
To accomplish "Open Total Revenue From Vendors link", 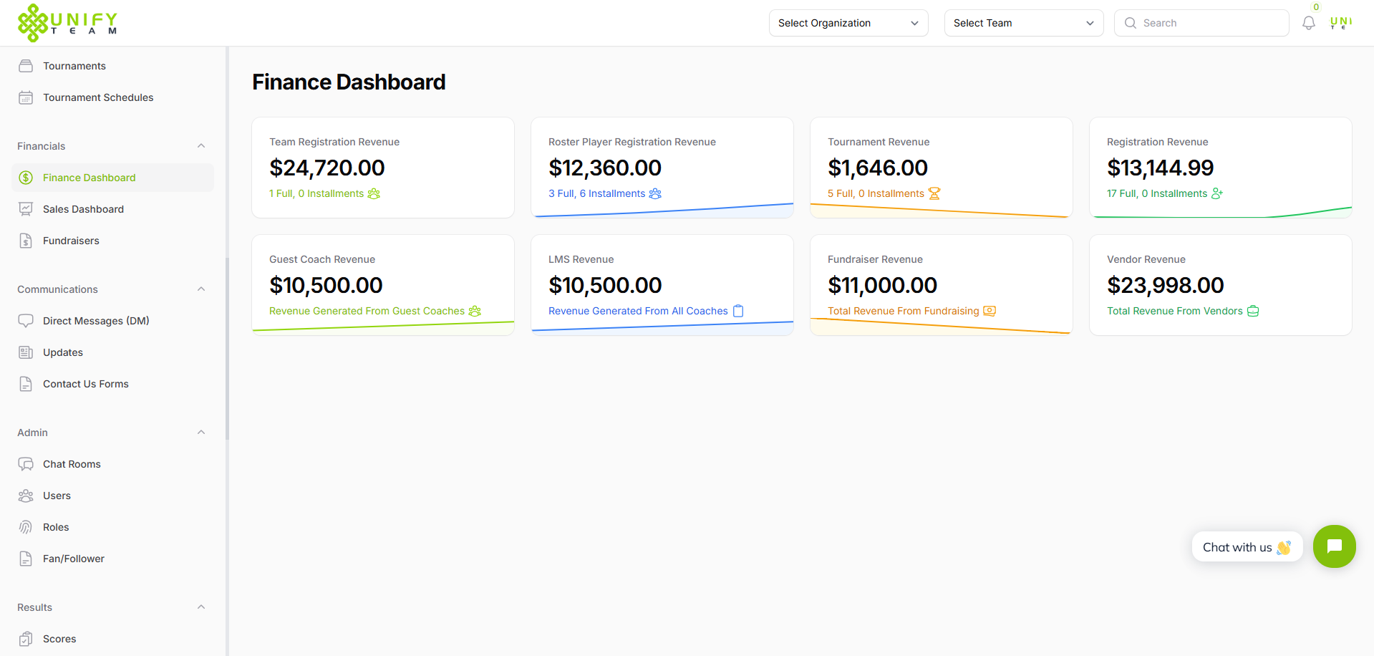I will point(1175,311).
